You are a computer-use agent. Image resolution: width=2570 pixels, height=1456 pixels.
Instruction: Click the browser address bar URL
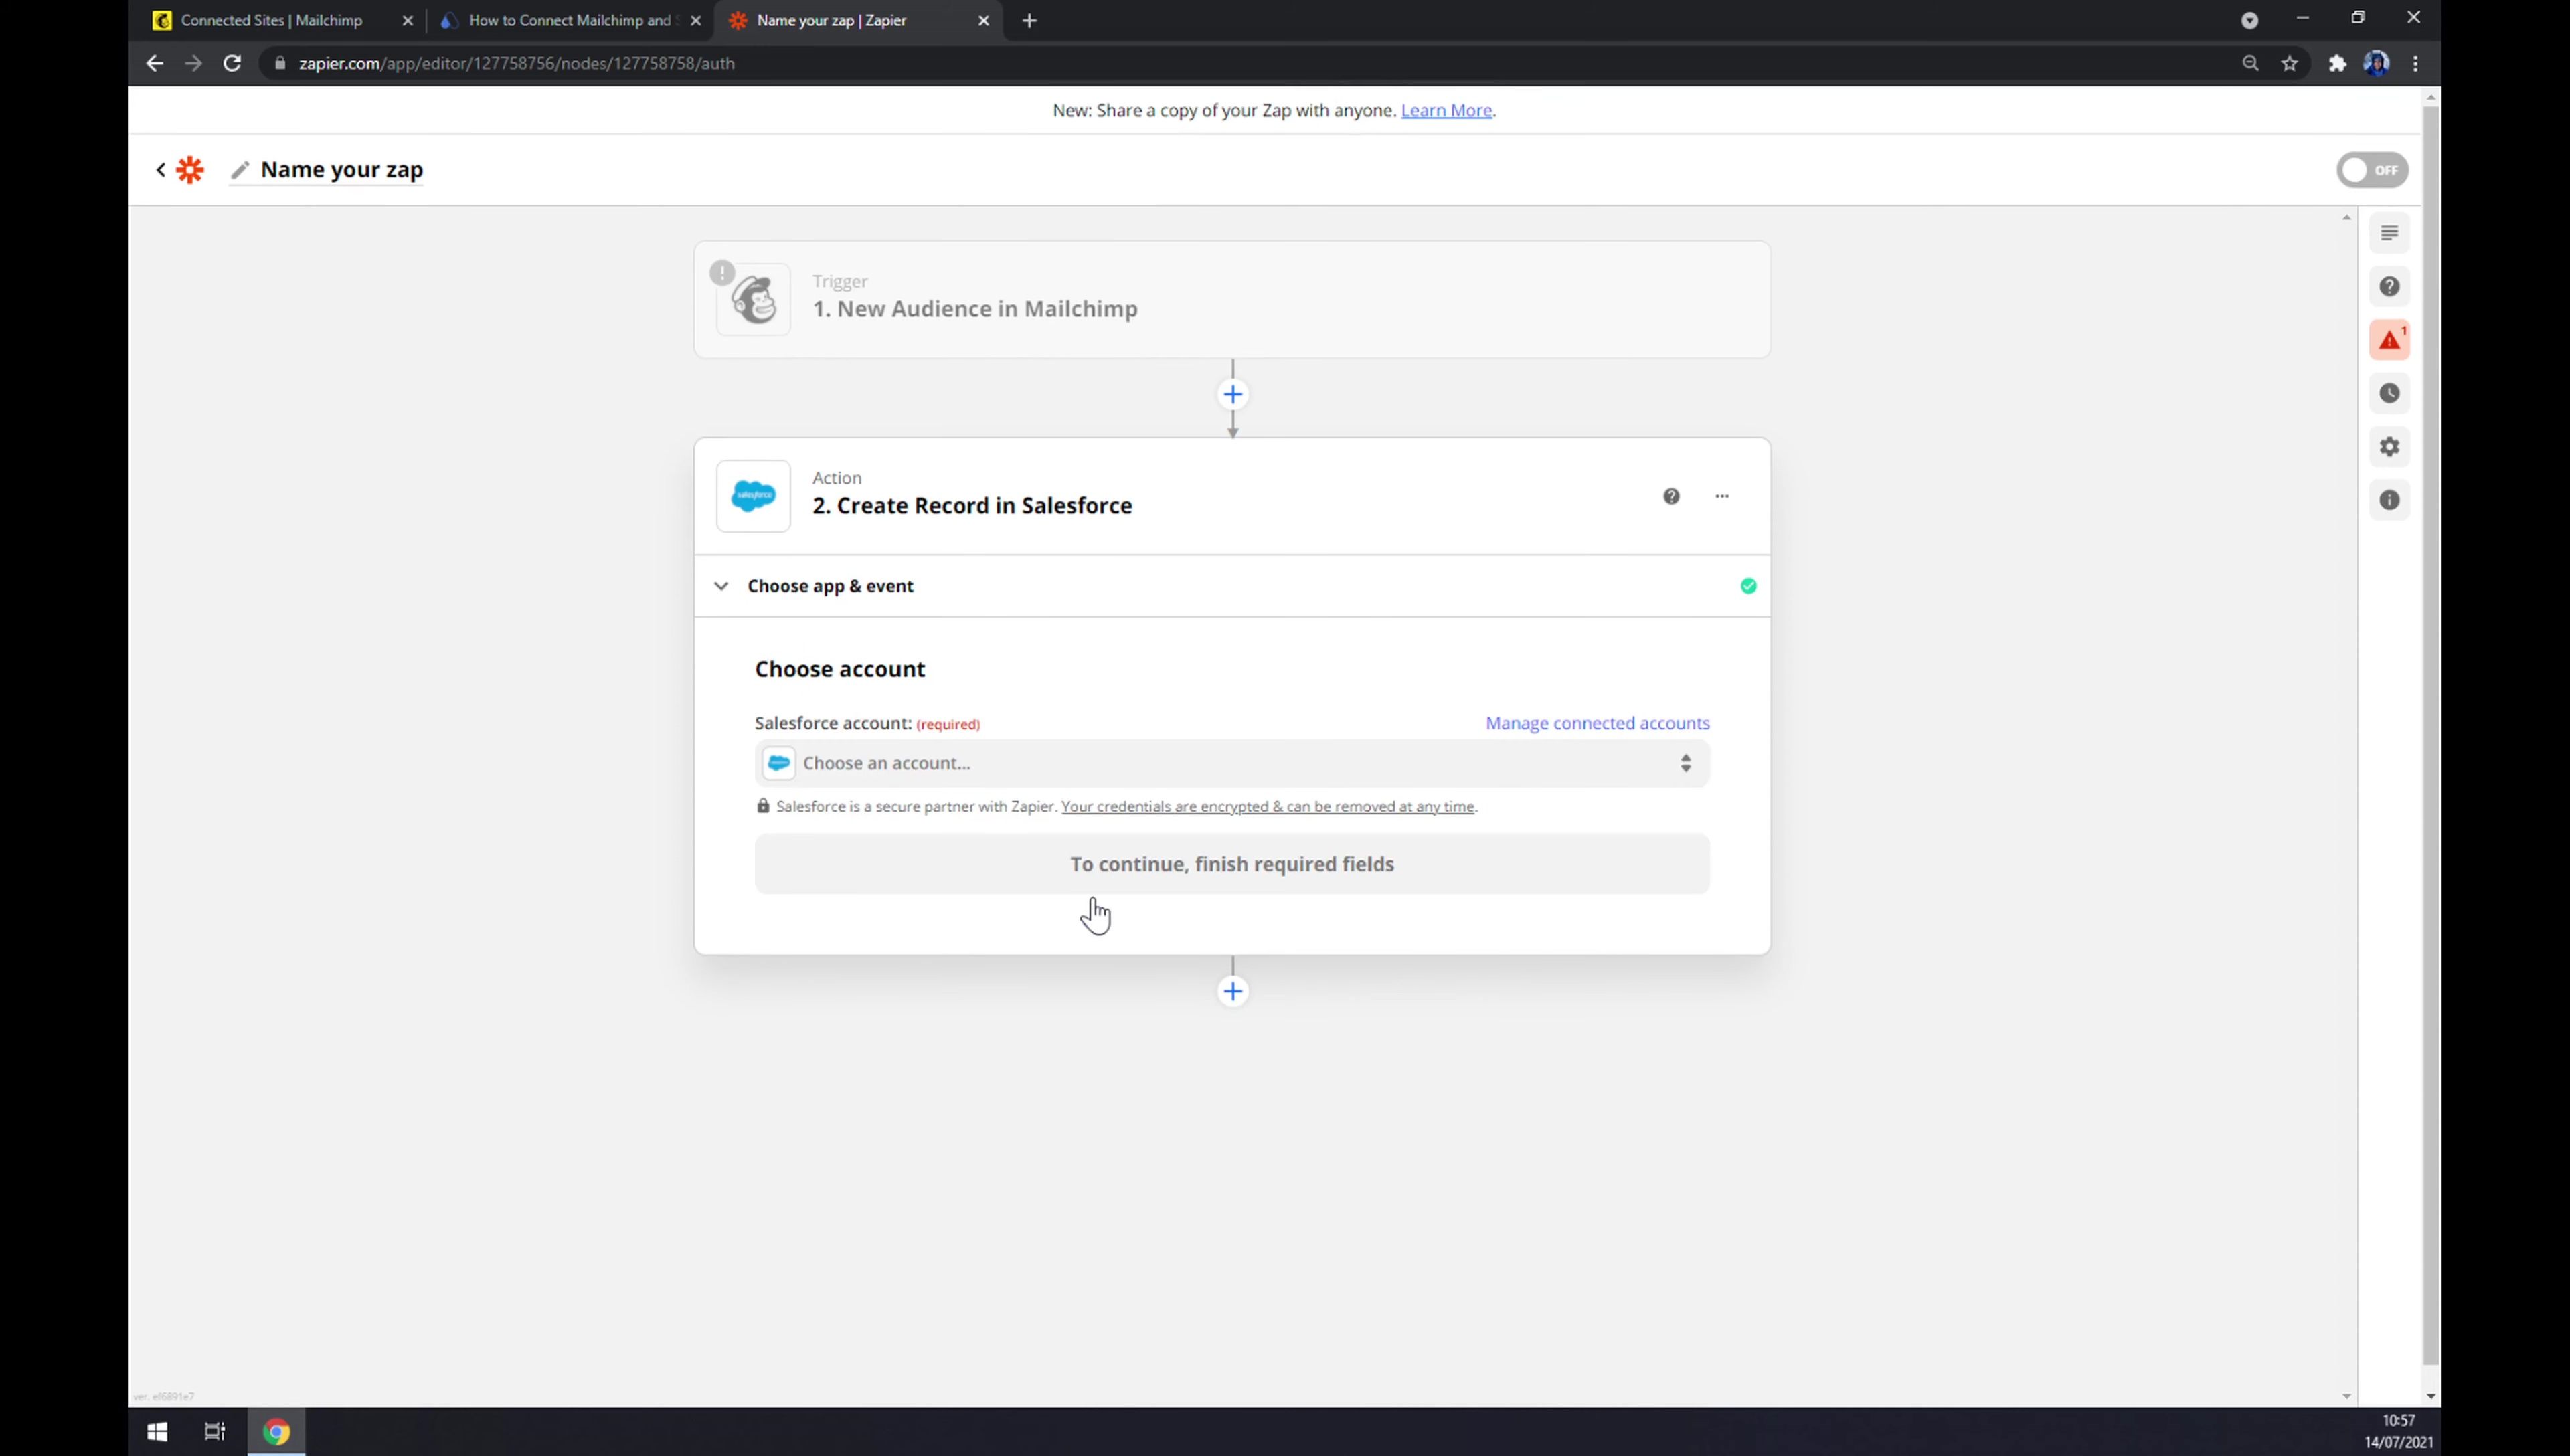coord(516,63)
